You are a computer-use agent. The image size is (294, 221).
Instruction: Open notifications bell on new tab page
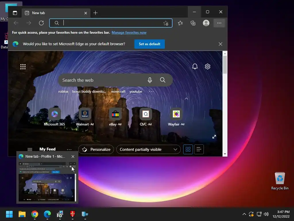[195, 66]
